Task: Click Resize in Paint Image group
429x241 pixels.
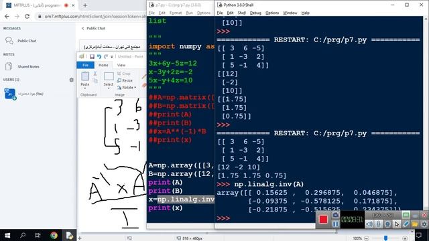Action: [125, 80]
